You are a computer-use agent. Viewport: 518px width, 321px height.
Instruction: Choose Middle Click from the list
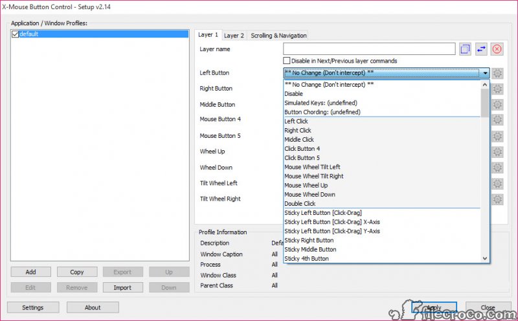(382, 140)
